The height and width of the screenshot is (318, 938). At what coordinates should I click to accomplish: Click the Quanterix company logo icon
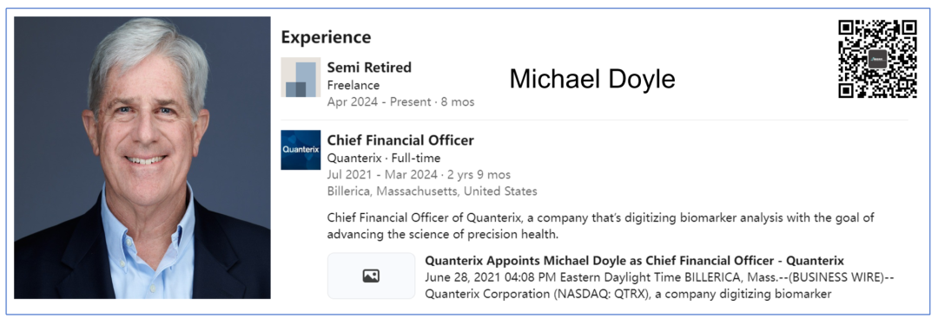click(x=301, y=150)
